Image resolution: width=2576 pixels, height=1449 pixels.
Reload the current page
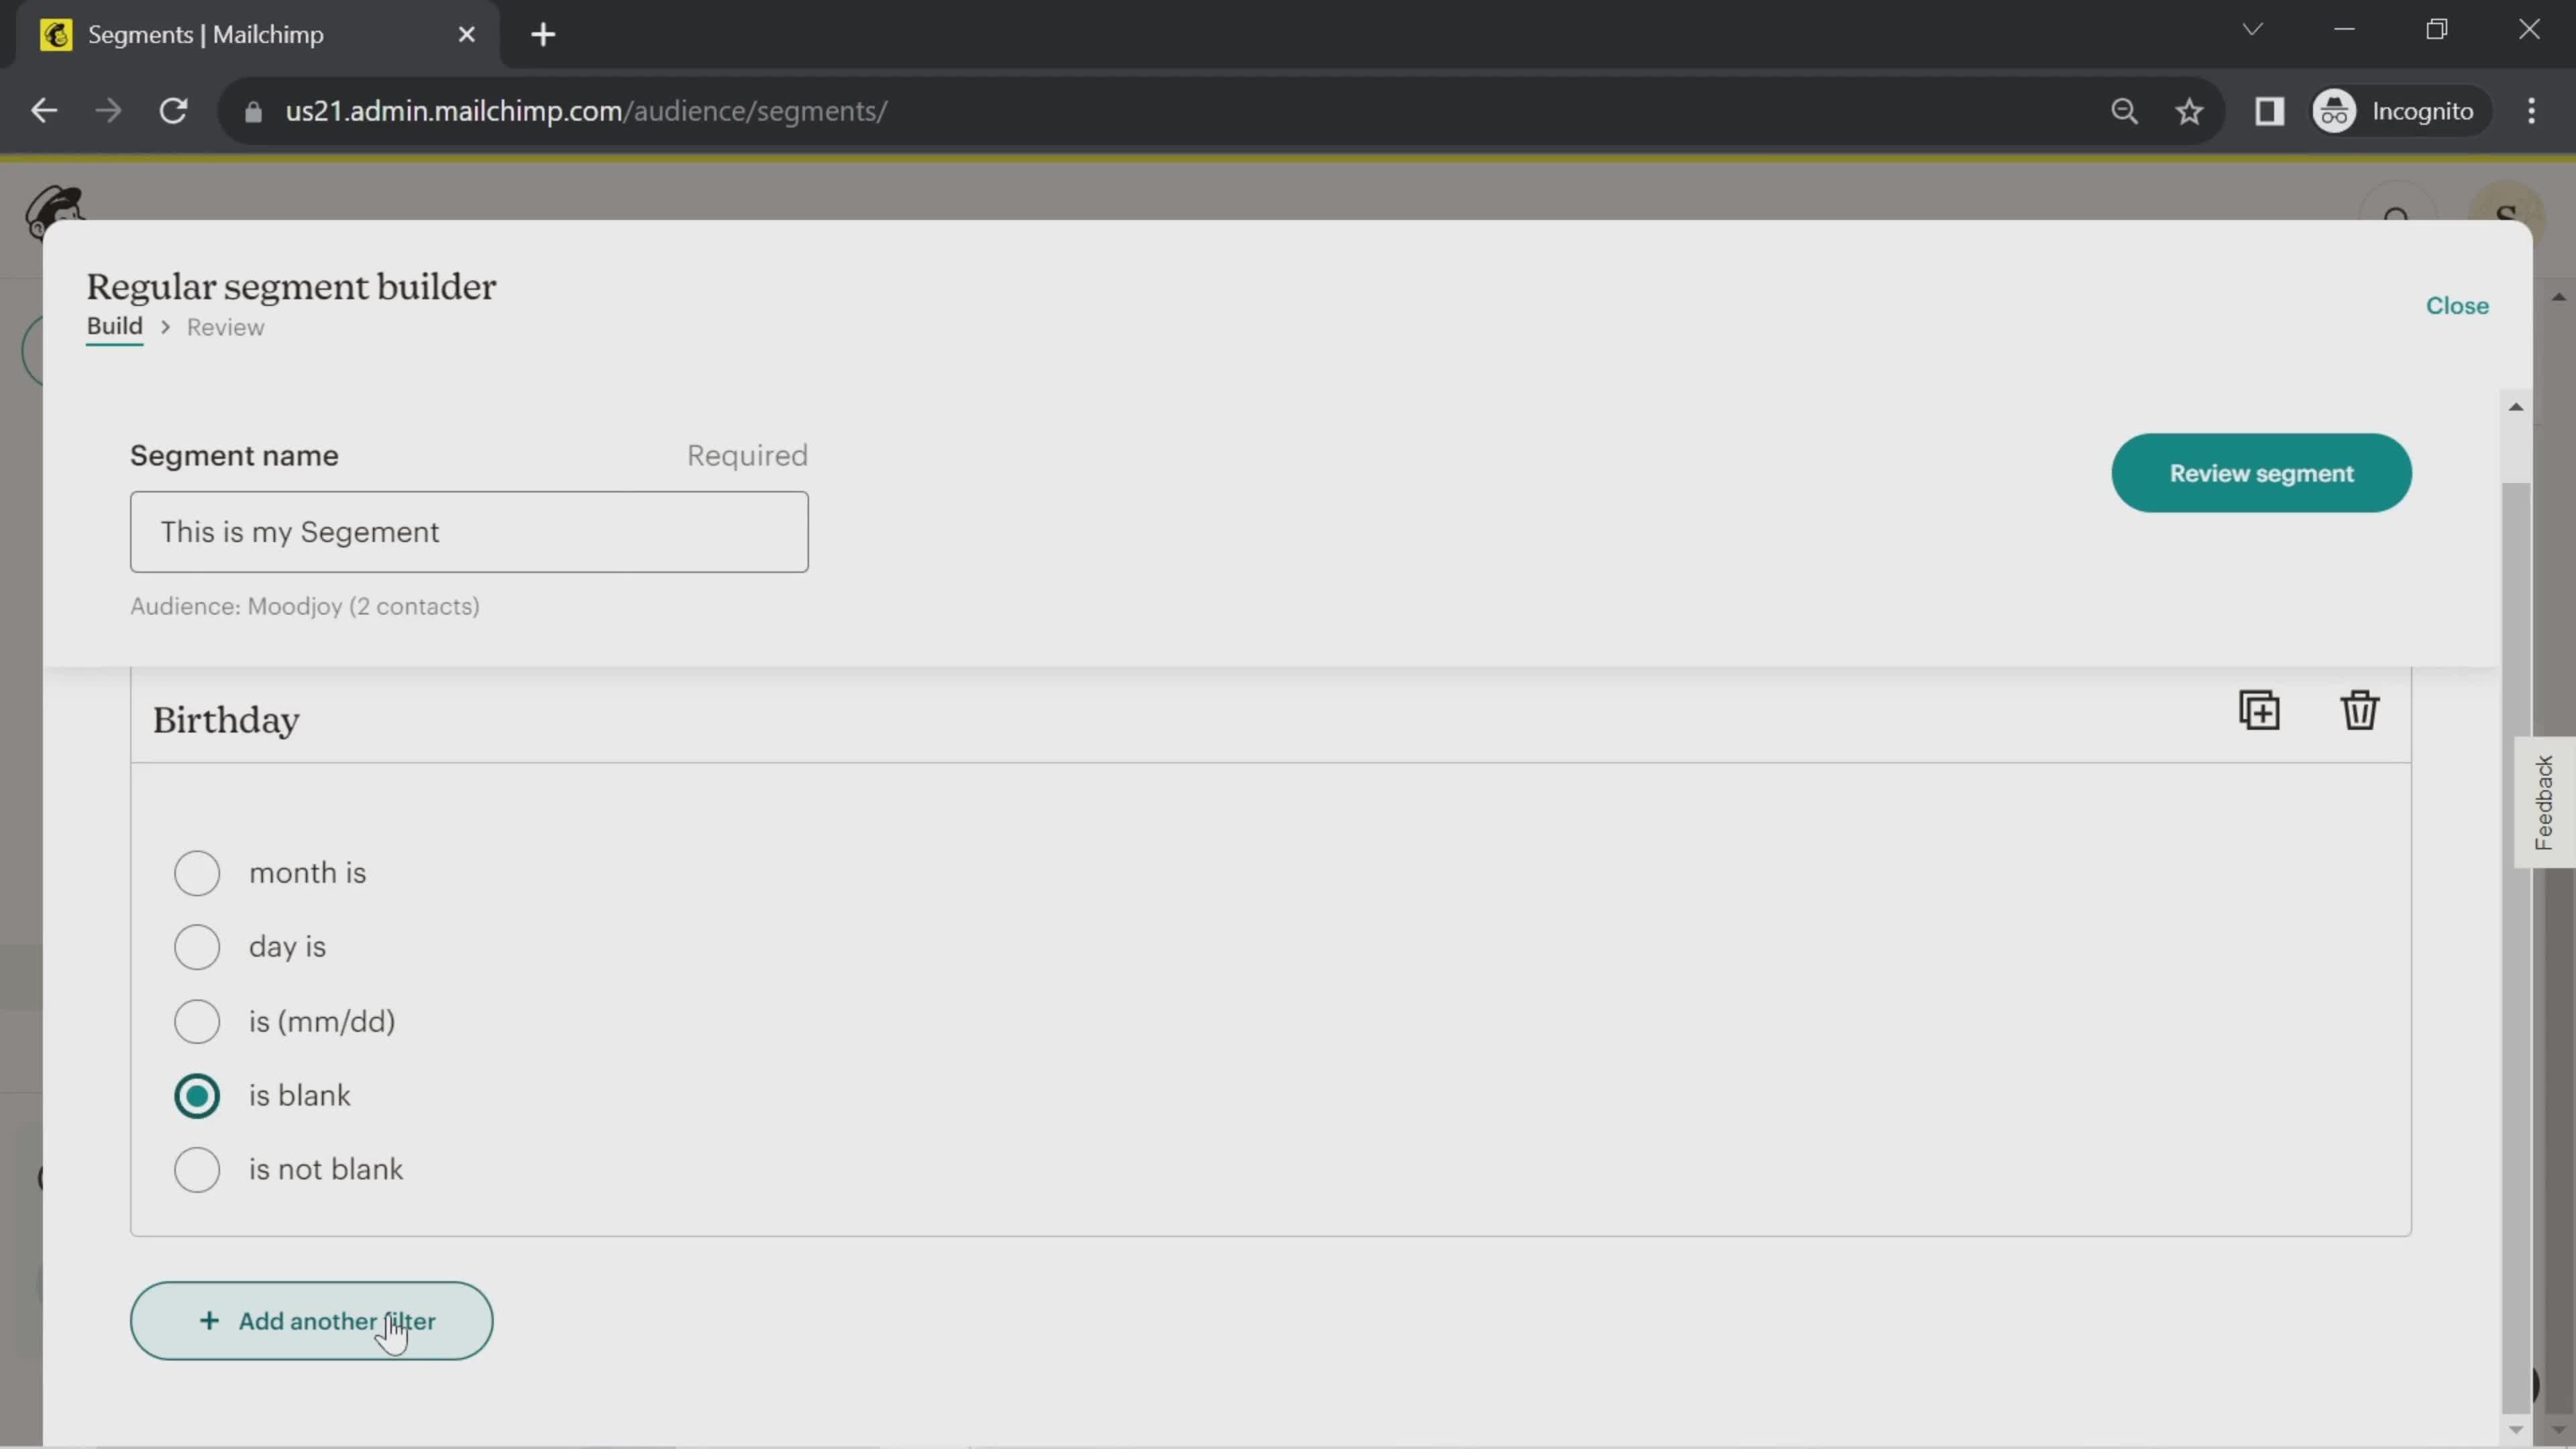[x=173, y=110]
